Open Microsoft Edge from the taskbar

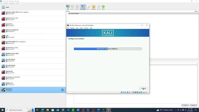(x=43, y=110)
